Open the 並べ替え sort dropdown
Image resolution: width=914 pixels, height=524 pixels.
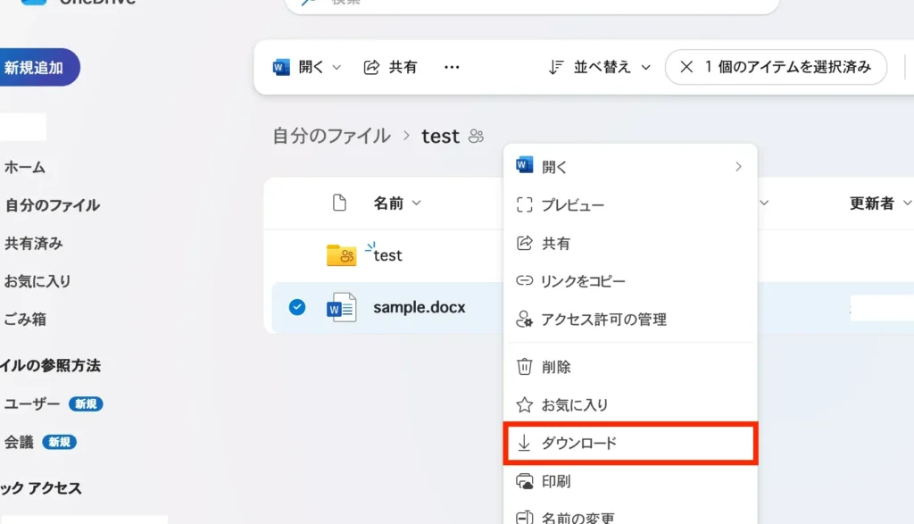click(599, 67)
